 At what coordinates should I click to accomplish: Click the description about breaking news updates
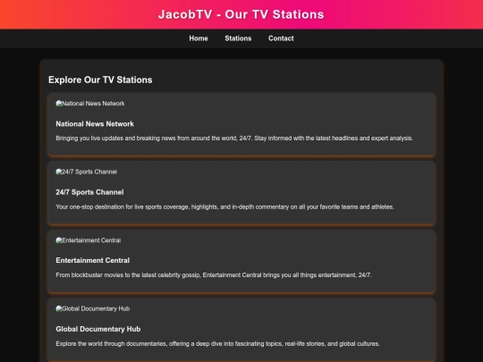click(234, 139)
